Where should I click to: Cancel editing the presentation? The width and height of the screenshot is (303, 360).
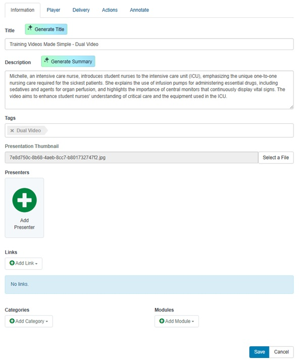[281, 352]
